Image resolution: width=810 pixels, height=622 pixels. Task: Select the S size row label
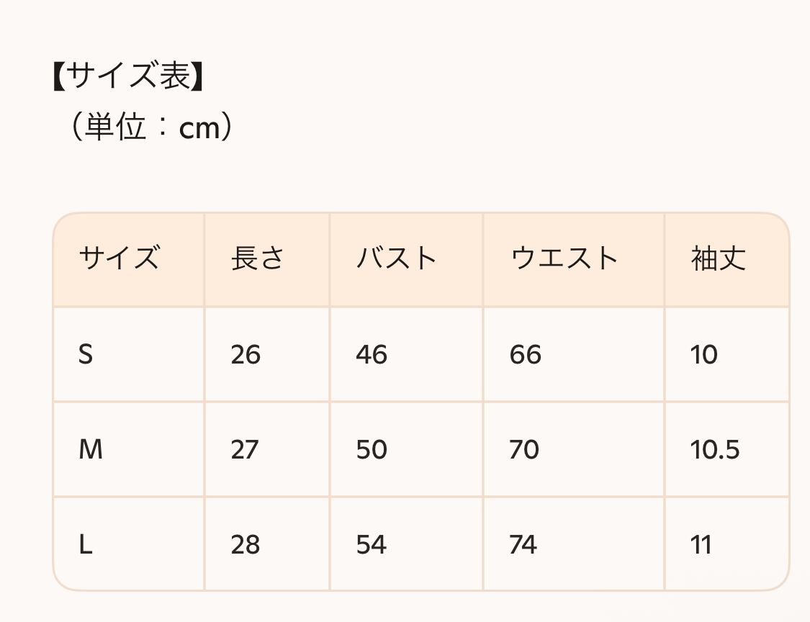tap(86, 354)
